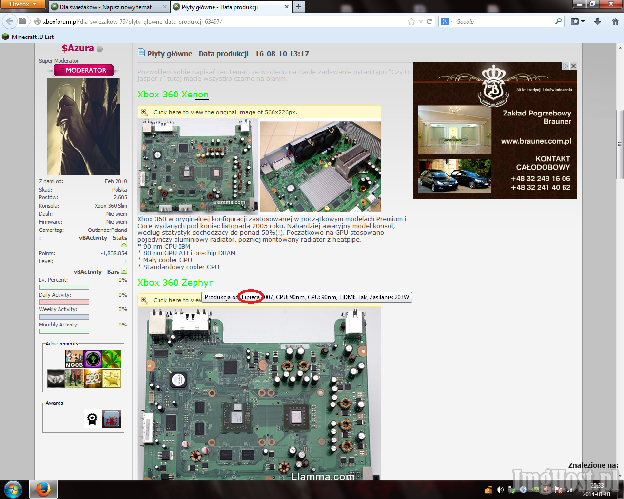Click the gold star achievement badge
This screenshot has height=499, width=624.
[112, 379]
